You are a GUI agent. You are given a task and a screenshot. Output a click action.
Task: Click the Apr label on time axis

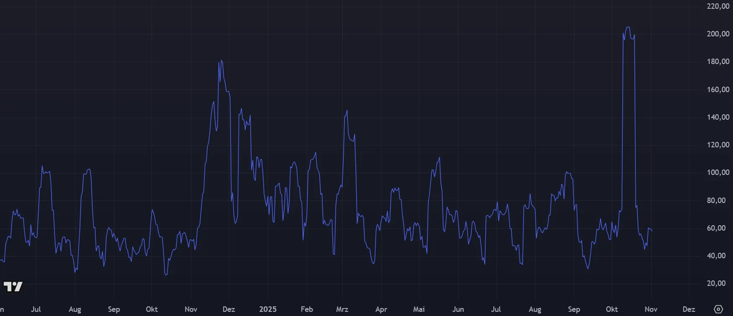(x=381, y=309)
